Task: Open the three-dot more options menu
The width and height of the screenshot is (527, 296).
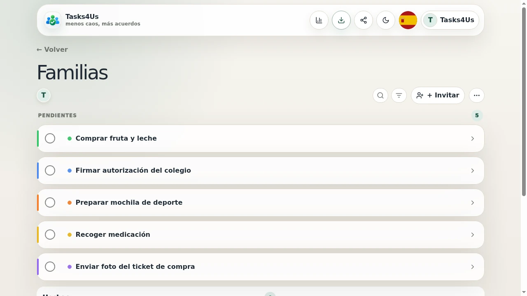Action: pos(477,95)
